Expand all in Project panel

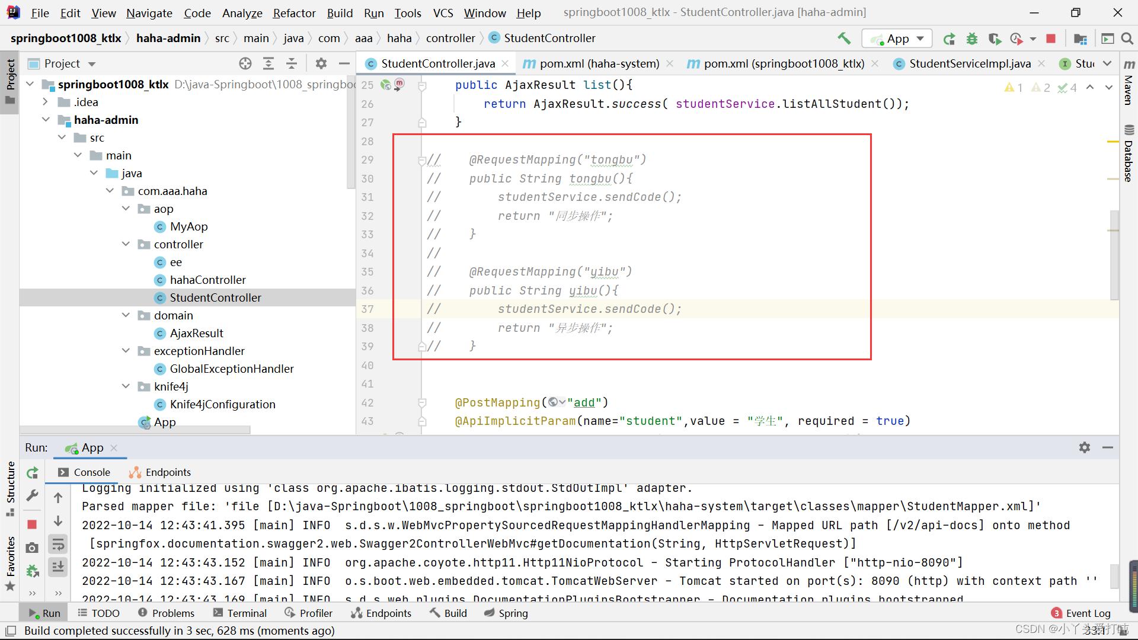(x=268, y=63)
